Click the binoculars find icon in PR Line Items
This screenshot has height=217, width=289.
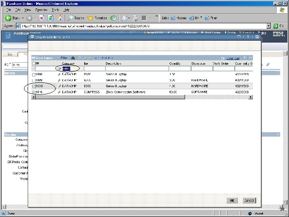point(73,58)
